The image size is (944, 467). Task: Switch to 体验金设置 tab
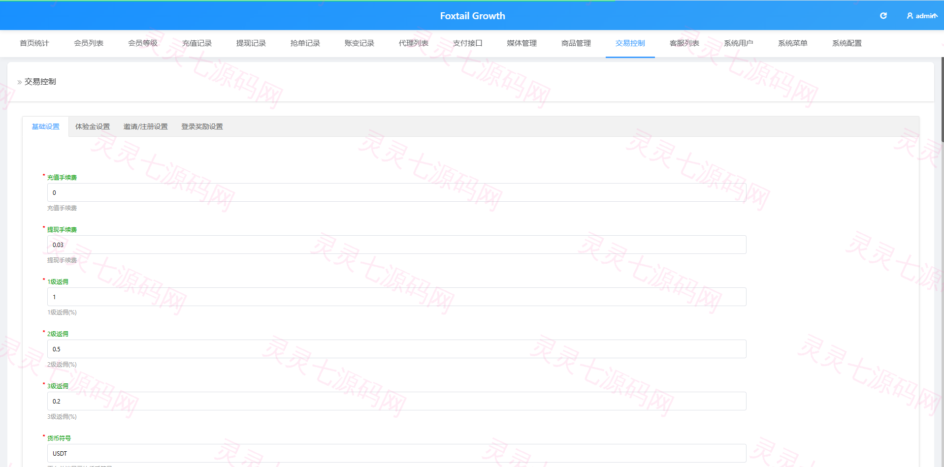coord(93,126)
